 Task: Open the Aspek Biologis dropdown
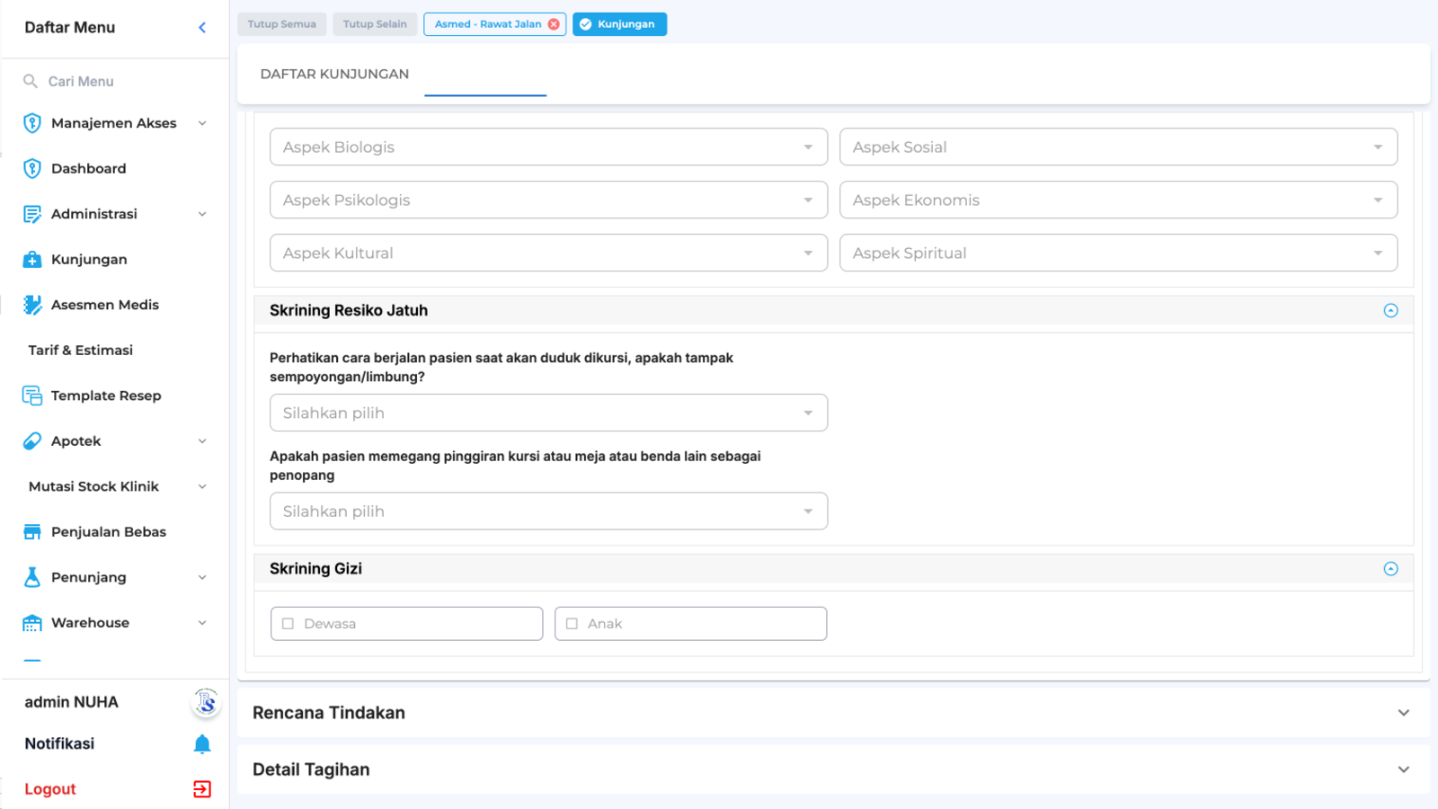(x=548, y=147)
